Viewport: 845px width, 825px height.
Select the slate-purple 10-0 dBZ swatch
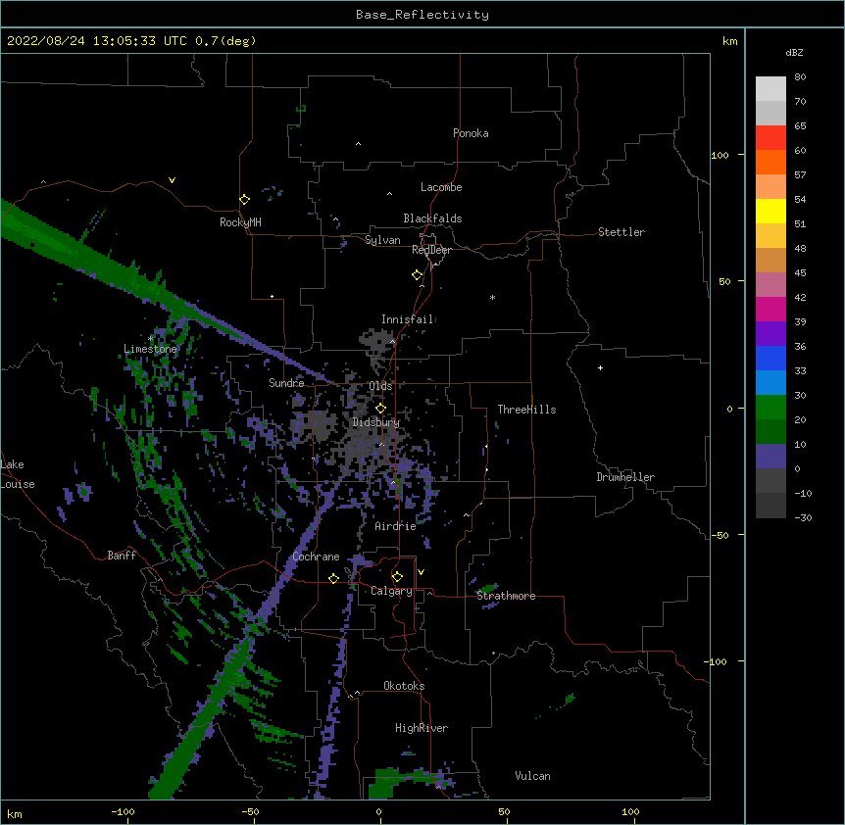[x=770, y=457]
